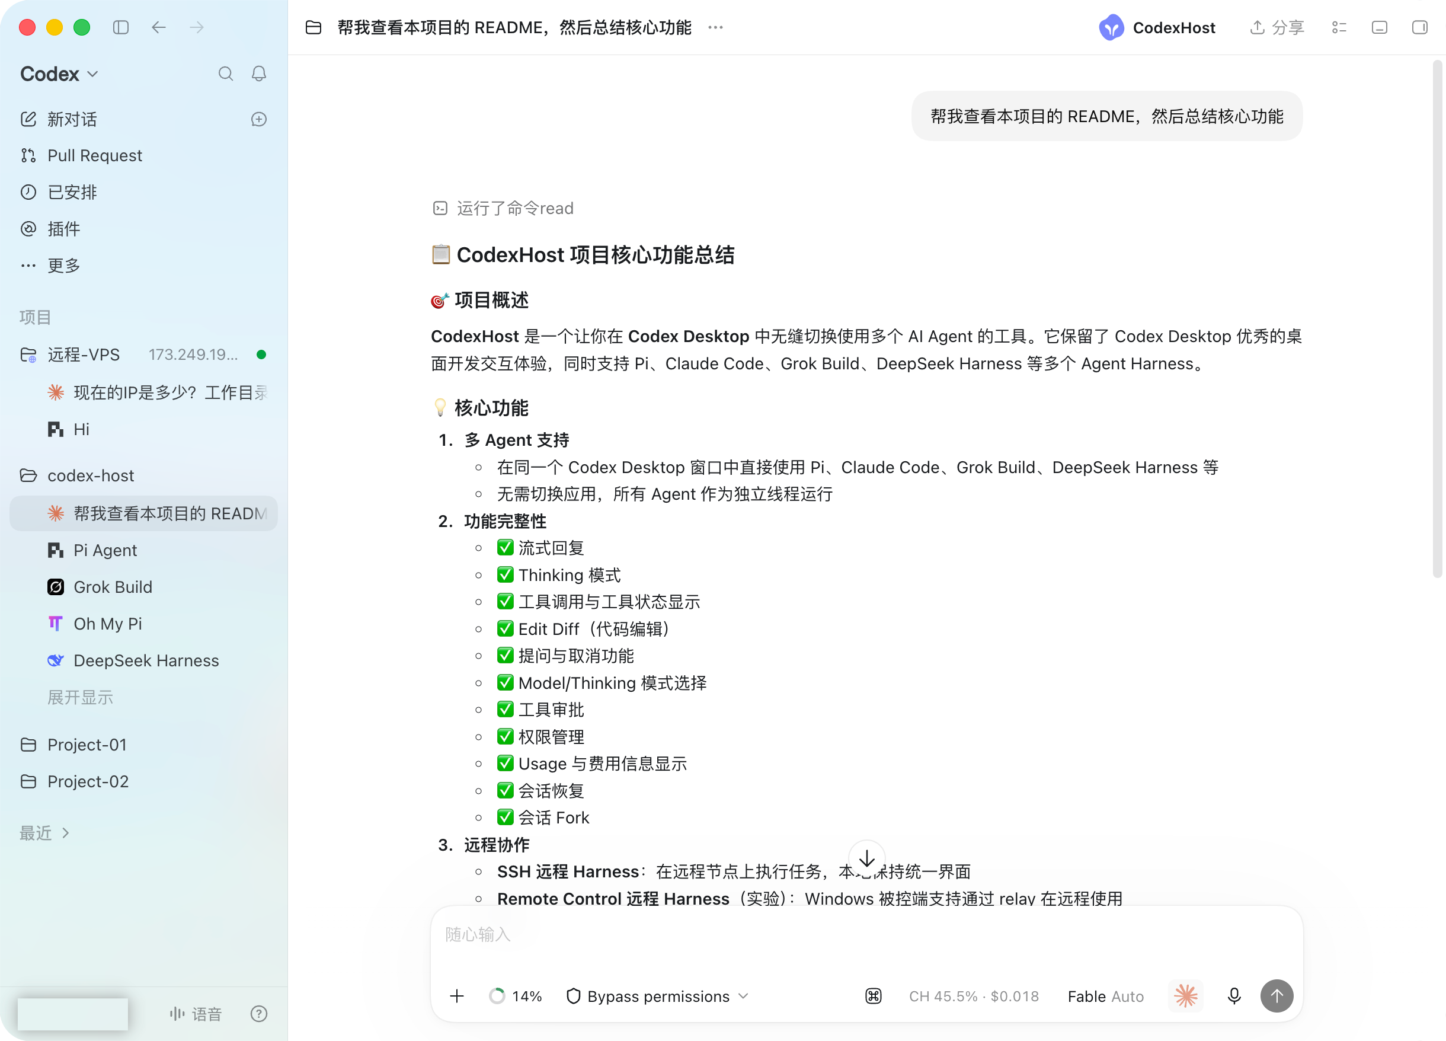Screen dimensions: 1446x1041
Task: Click the plus attachment button in composer
Action: tap(457, 997)
